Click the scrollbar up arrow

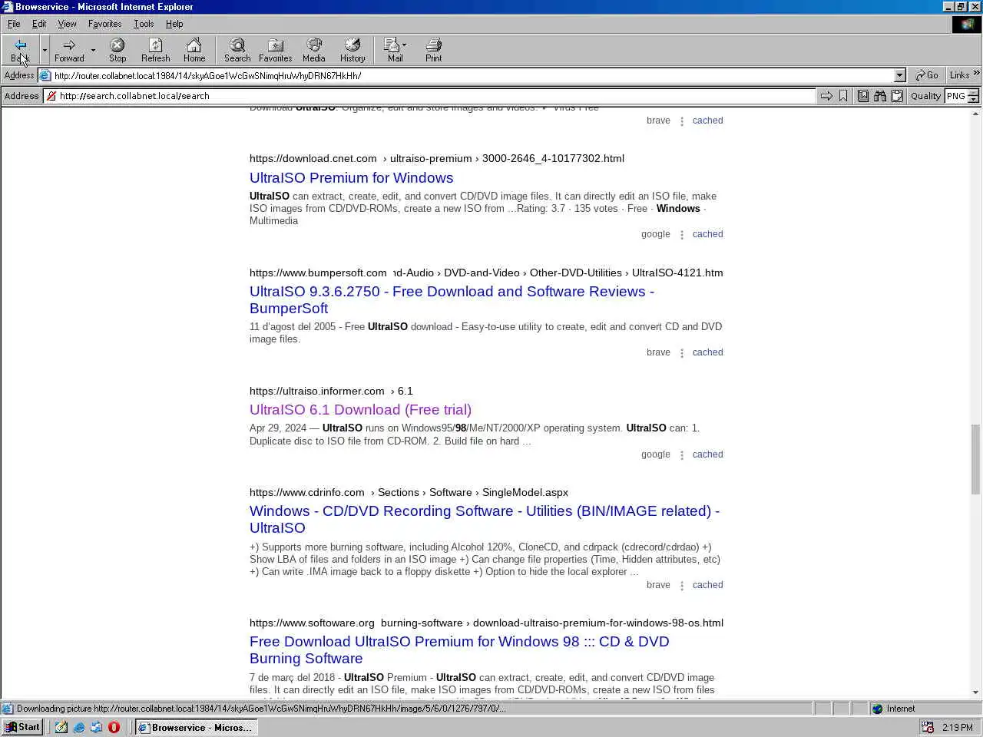click(x=975, y=114)
